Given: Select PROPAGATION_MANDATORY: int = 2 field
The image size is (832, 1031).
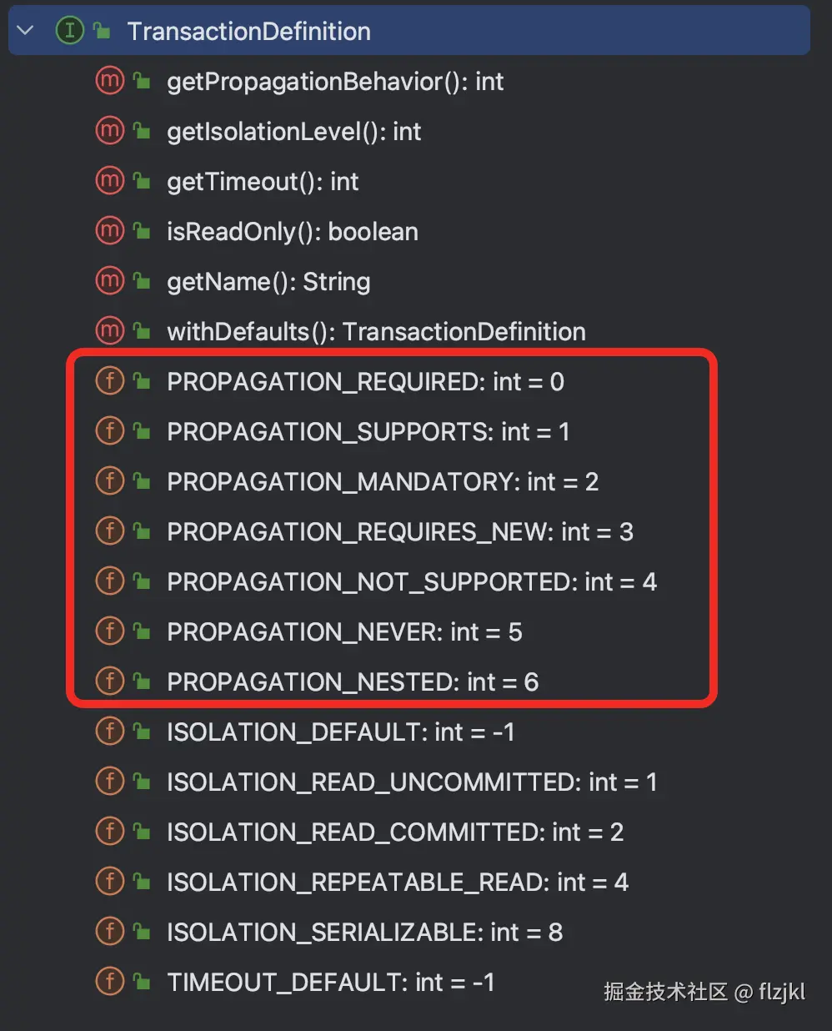Looking at the screenshot, I should 383,481.
